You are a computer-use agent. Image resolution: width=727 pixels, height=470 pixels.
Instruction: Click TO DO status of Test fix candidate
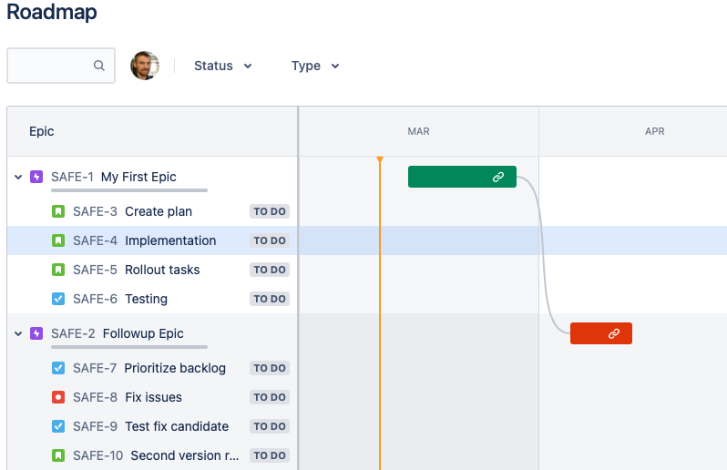(x=270, y=426)
